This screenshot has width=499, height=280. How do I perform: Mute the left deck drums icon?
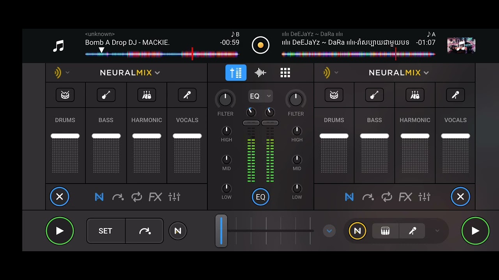tap(65, 95)
